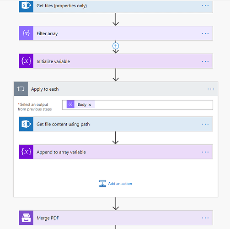Open the ellipsis menu for Filter array
Viewport: 230px width, 229px height.
[205, 33]
